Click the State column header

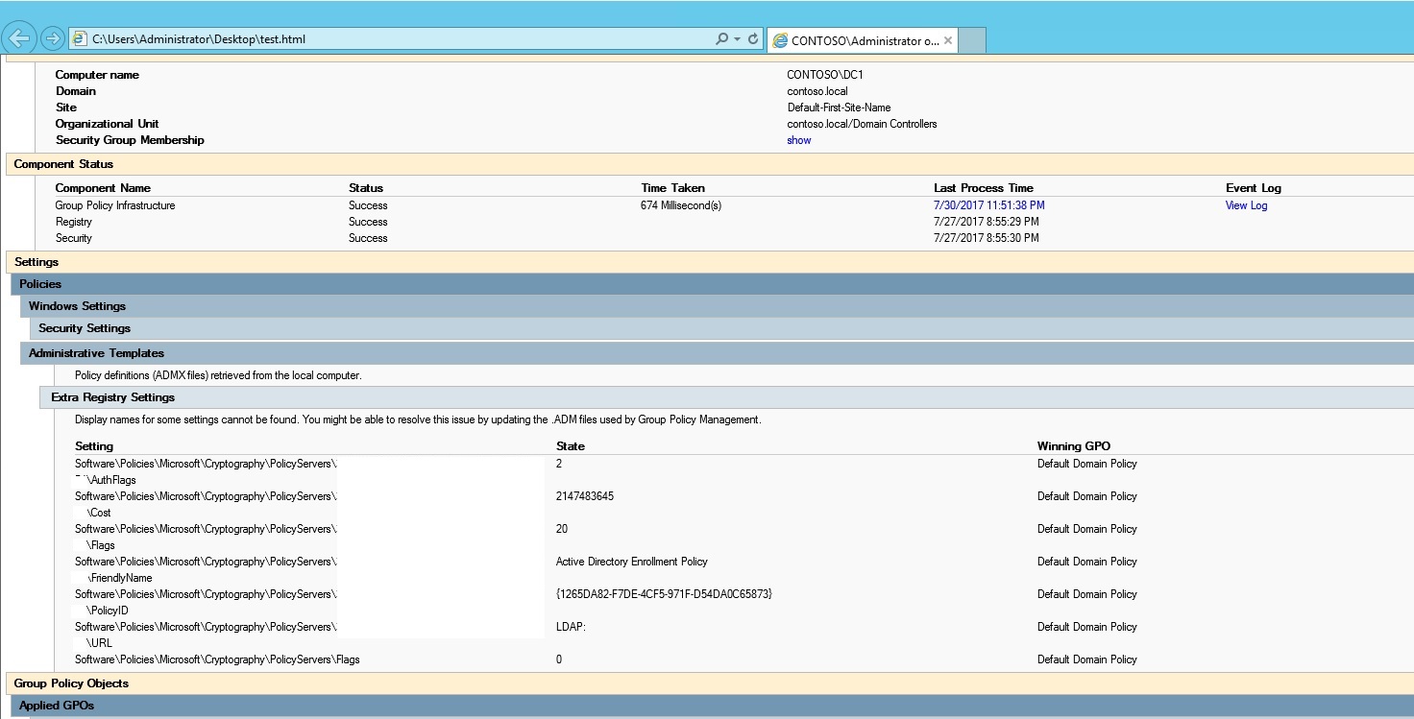[x=571, y=446]
